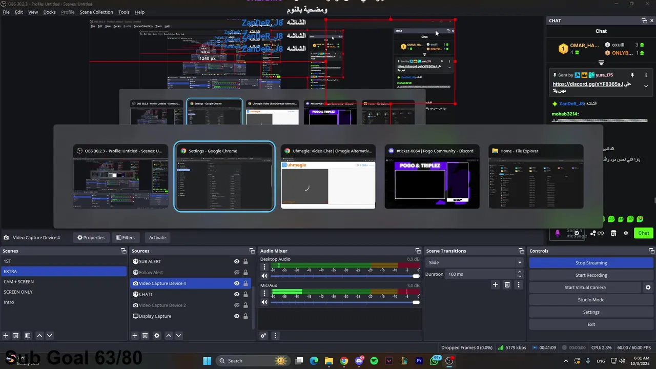Open the View menu
Screen dimensions: 656x369
coord(33,12)
